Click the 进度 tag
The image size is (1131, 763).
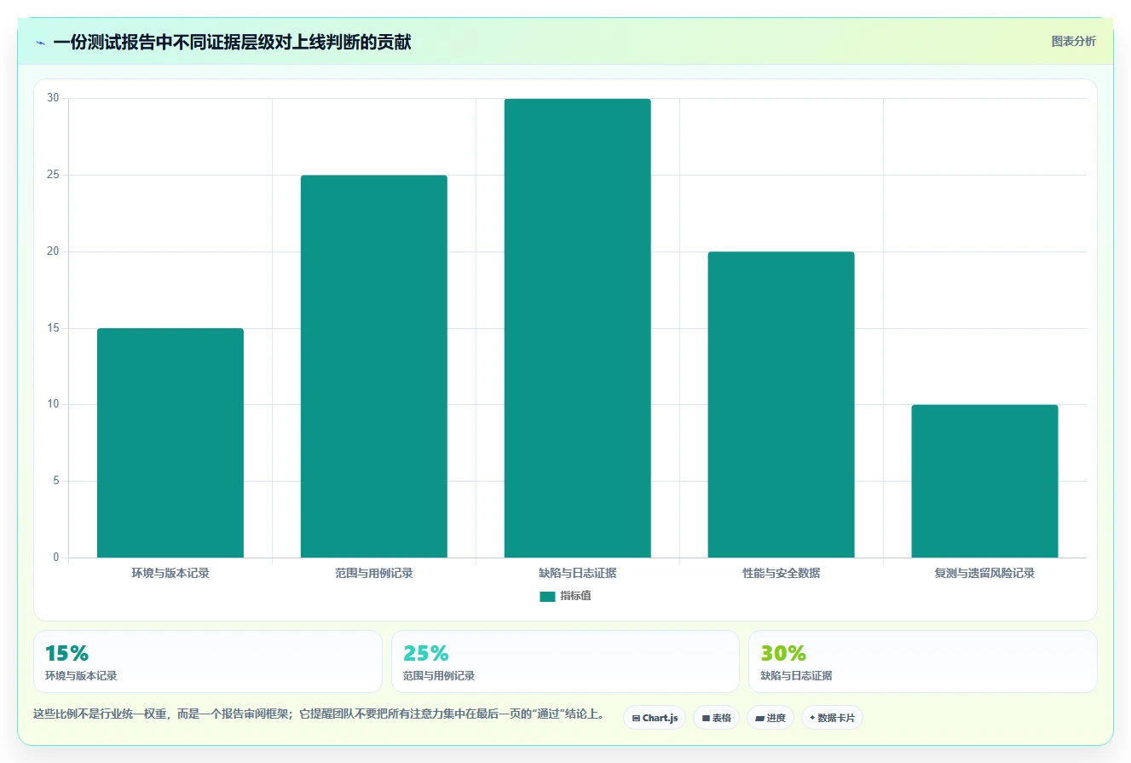pyautogui.click(x=770, y=718)
